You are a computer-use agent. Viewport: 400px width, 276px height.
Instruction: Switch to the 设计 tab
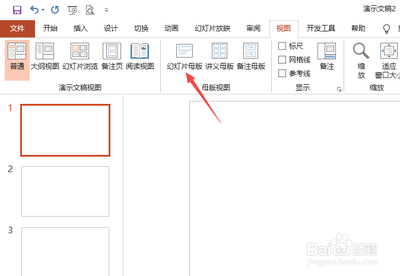click(111, 28)
